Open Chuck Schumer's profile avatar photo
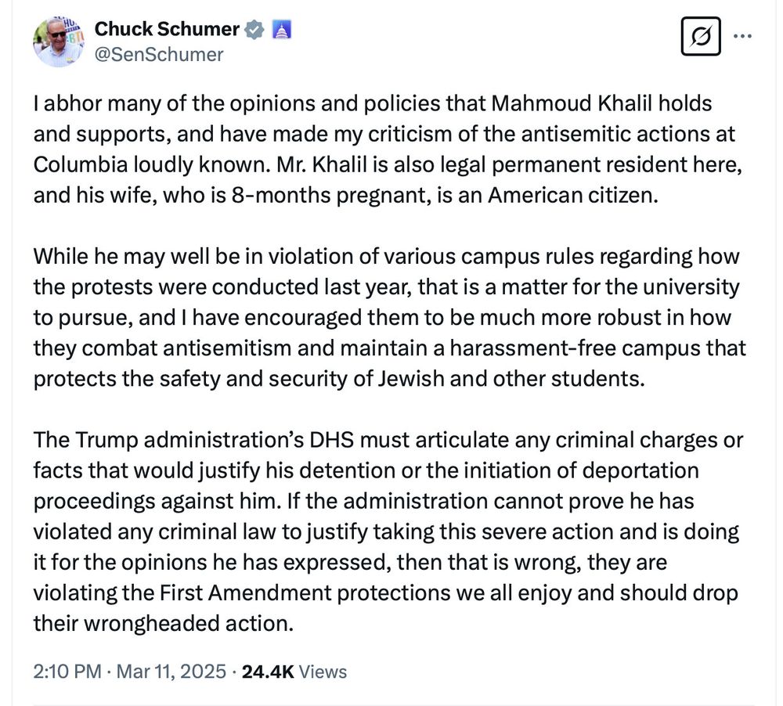This screenshot has width=783, height=706. [x=59, y=42]
